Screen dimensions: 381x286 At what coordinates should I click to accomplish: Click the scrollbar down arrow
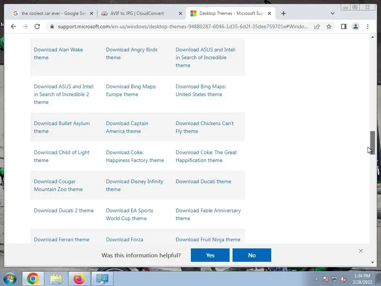tap(372, 263)
